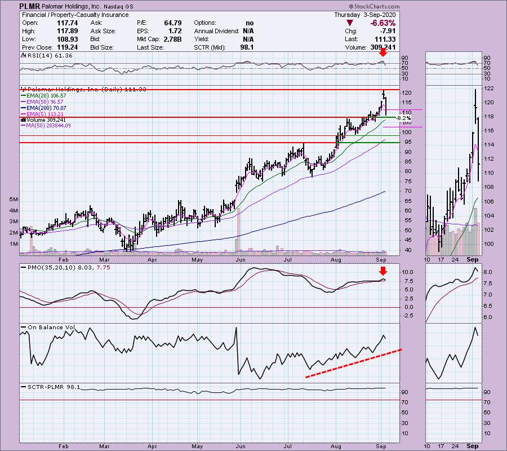Click the Palomar Holdings, Inc. company name

pyautogui.click(x=71, y=6)
